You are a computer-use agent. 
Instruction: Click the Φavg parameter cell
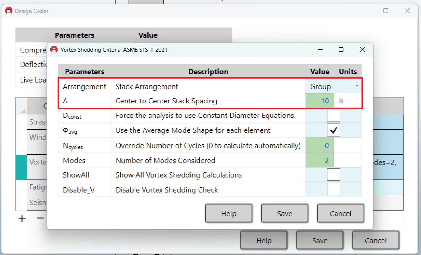click(x=85, y=130)
